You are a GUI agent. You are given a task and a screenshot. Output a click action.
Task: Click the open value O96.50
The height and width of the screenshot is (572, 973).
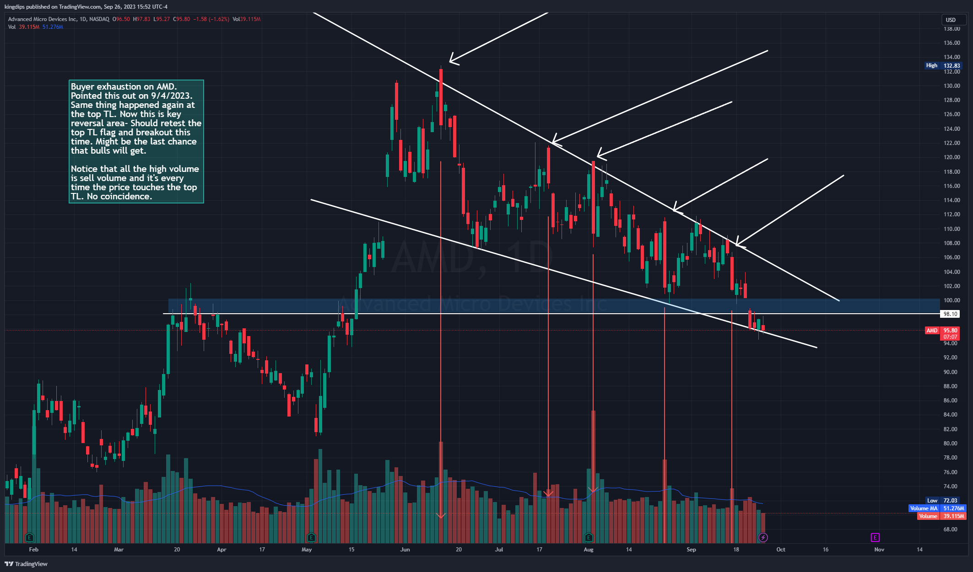[121, 19]
